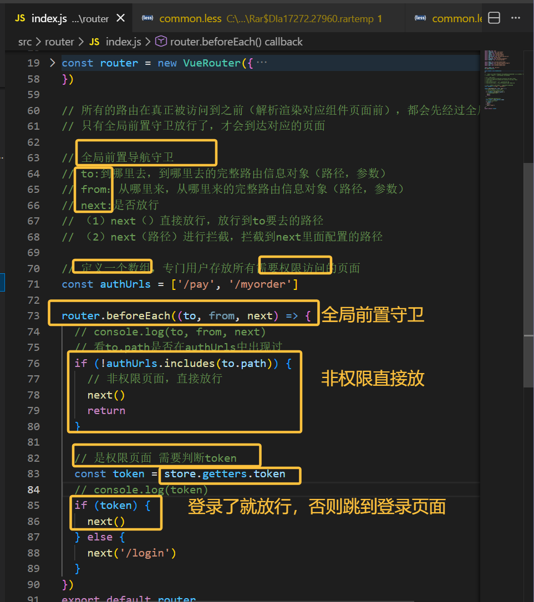The image size is (534, 602).
Task: Click the src breadcrumb segment
Action: click(x=25, y=42)
